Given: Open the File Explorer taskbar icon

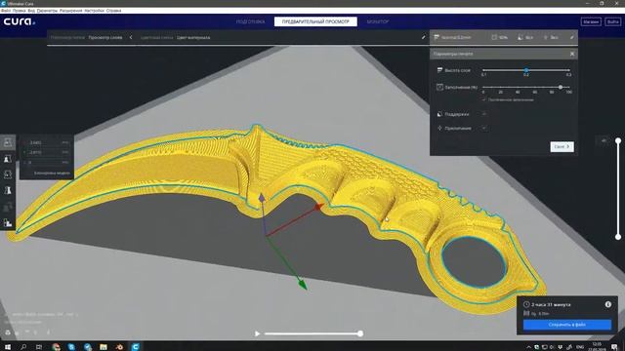Looking at the screenshot, I should tap(104, 347).
